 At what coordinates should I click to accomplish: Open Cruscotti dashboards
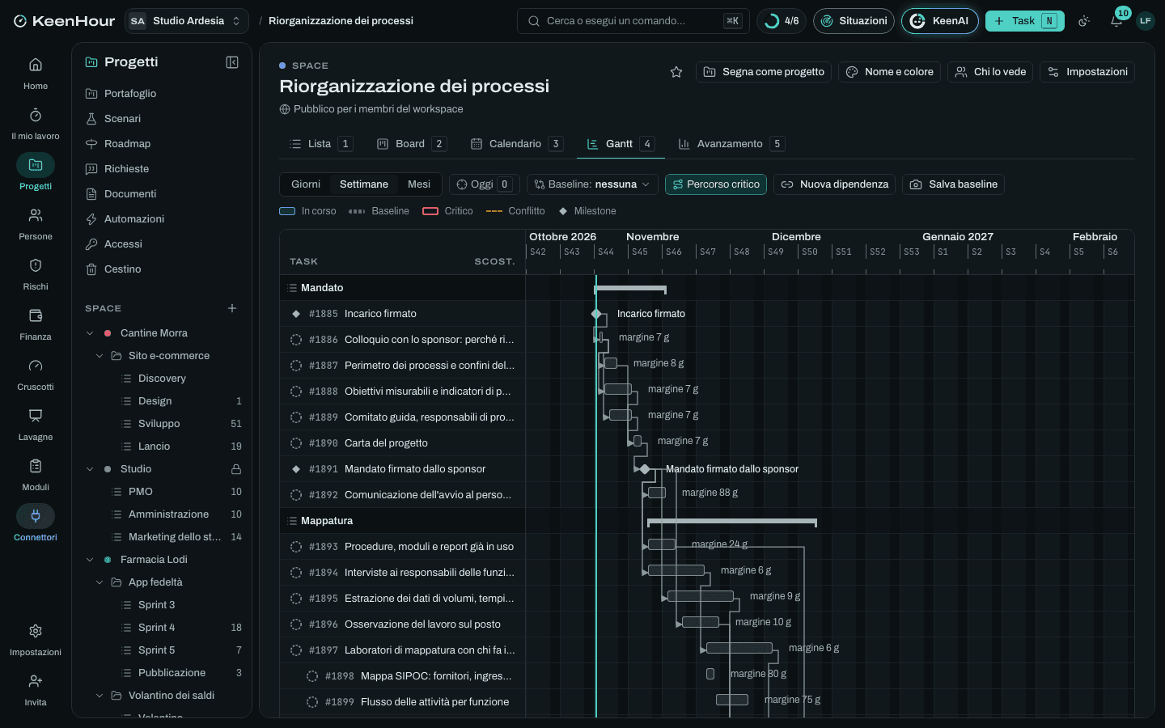coord(36,374)
